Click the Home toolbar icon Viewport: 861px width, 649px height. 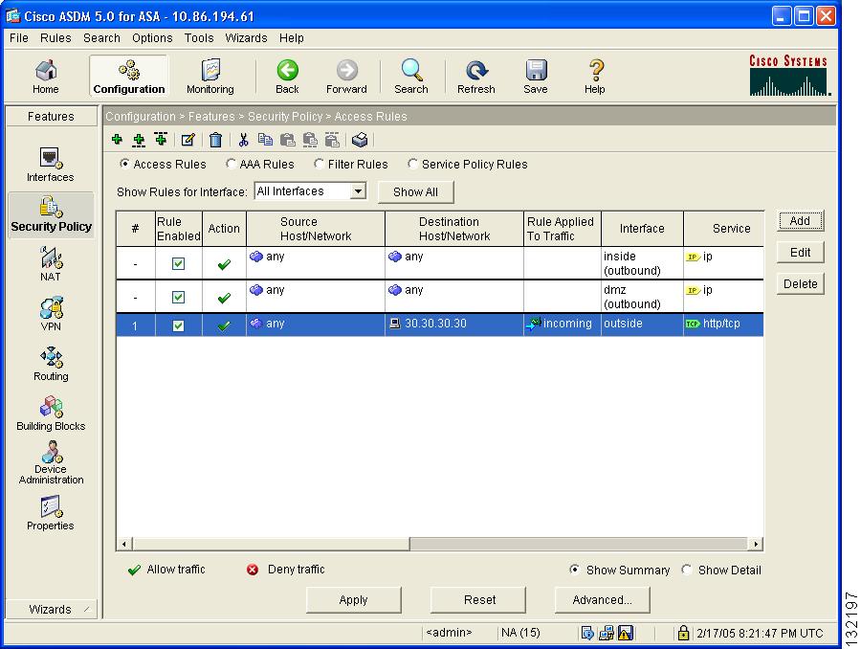(x=46, y=77)
